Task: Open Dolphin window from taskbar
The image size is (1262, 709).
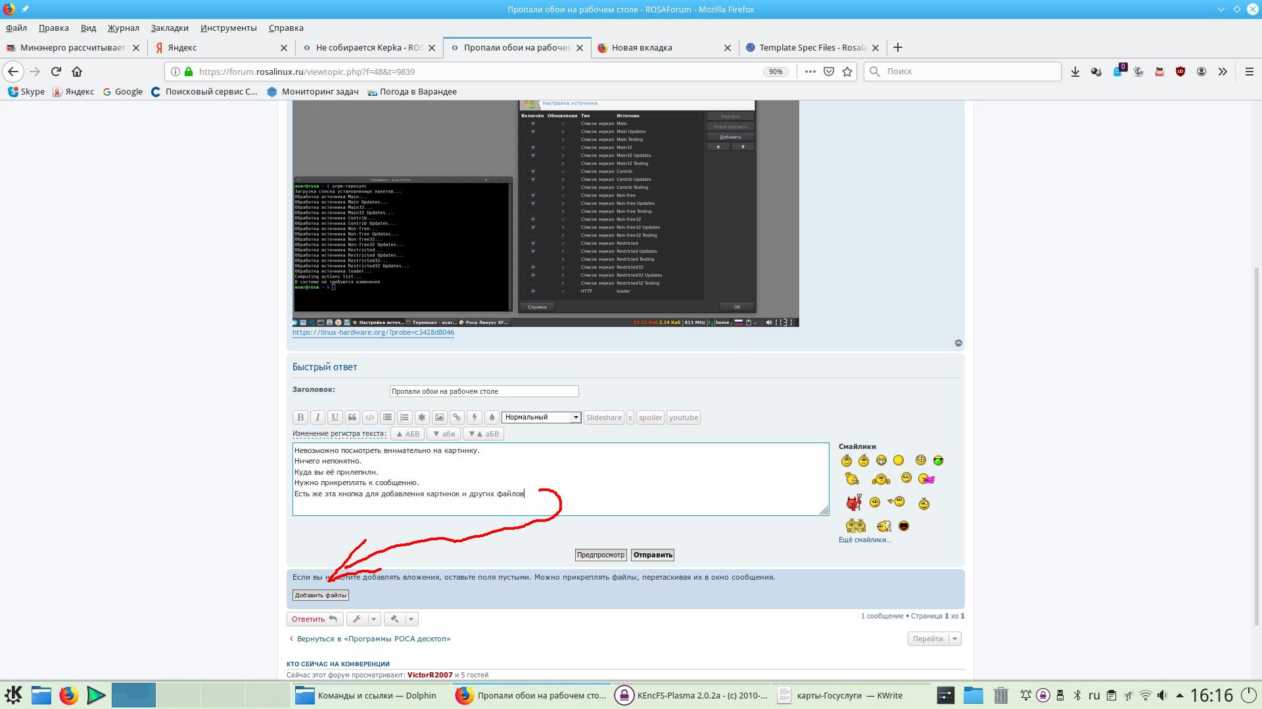Action: 367,695
